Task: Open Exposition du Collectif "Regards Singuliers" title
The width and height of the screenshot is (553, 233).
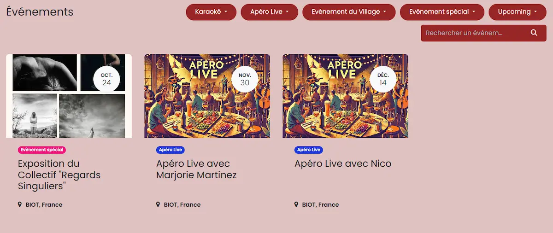Action: tap(59, 175)
